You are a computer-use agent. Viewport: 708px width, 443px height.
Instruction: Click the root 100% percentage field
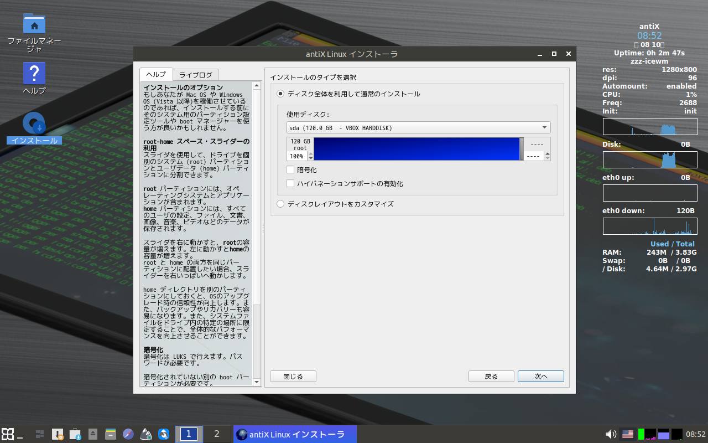pos(297,156)
